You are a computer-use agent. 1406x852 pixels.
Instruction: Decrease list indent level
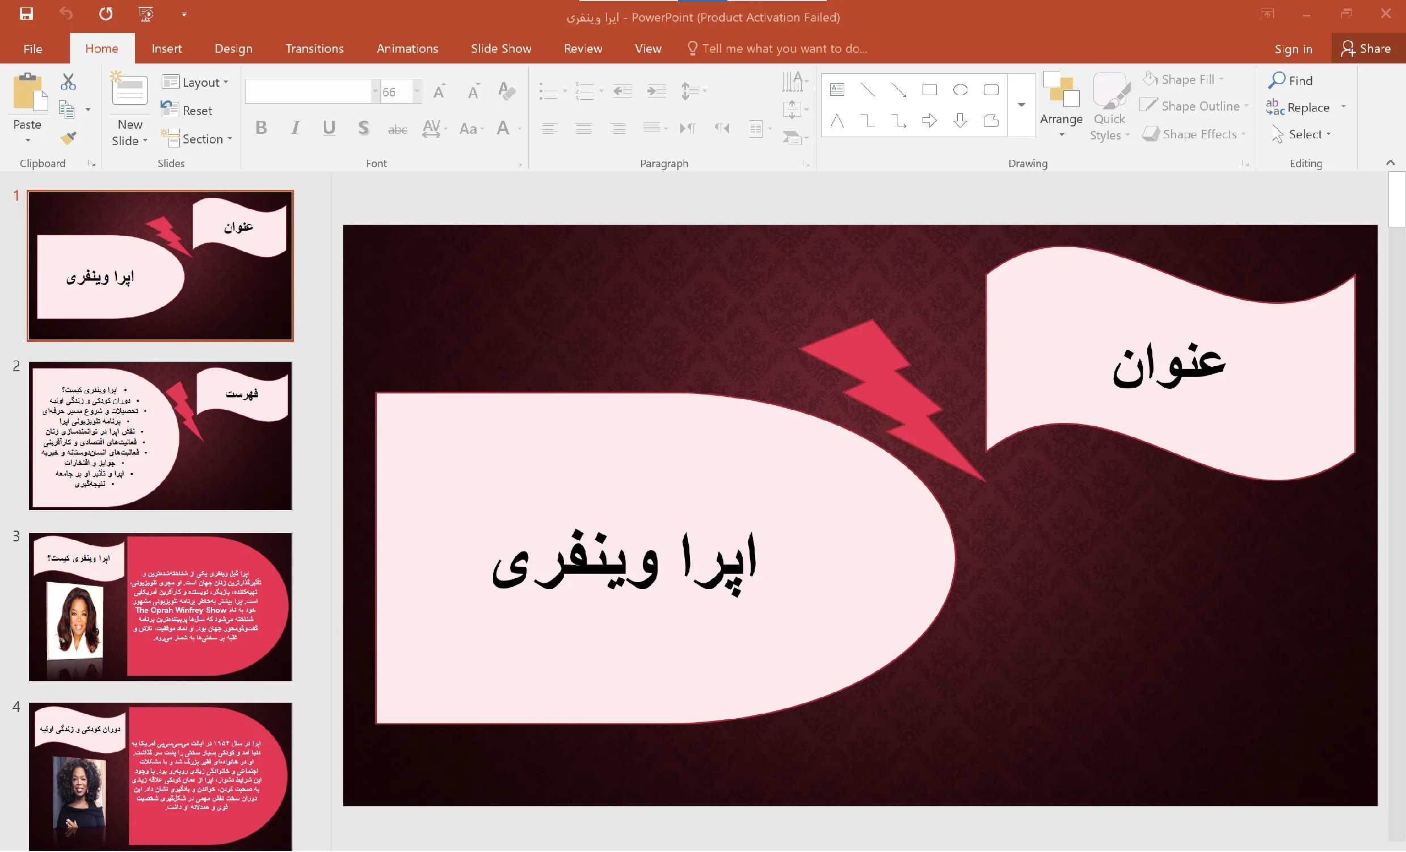point(622,91)
